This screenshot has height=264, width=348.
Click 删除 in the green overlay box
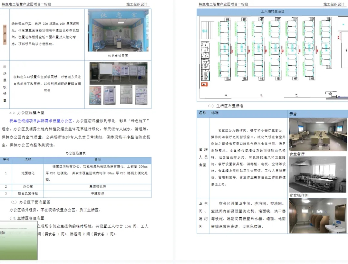click(3, 233)
